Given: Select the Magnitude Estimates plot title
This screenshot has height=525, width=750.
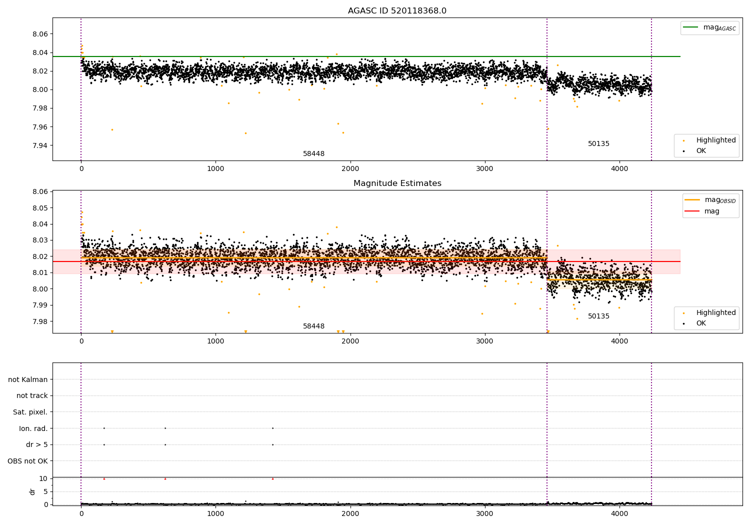Looking at the screenshot, I should coord(397,183).
